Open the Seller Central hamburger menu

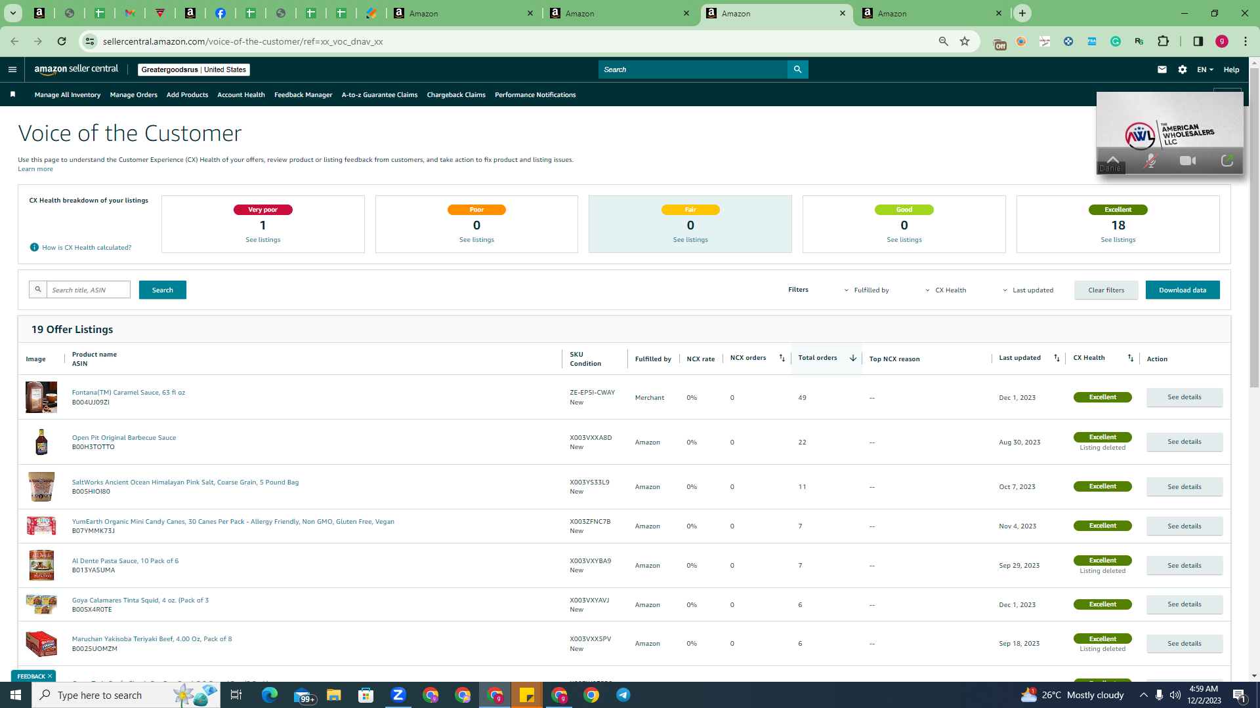click(12, 69)
